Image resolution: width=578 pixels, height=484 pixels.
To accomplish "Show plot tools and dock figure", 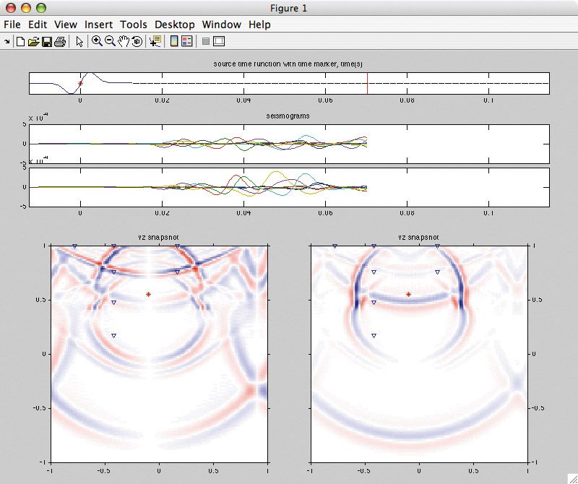I will 219,41.
